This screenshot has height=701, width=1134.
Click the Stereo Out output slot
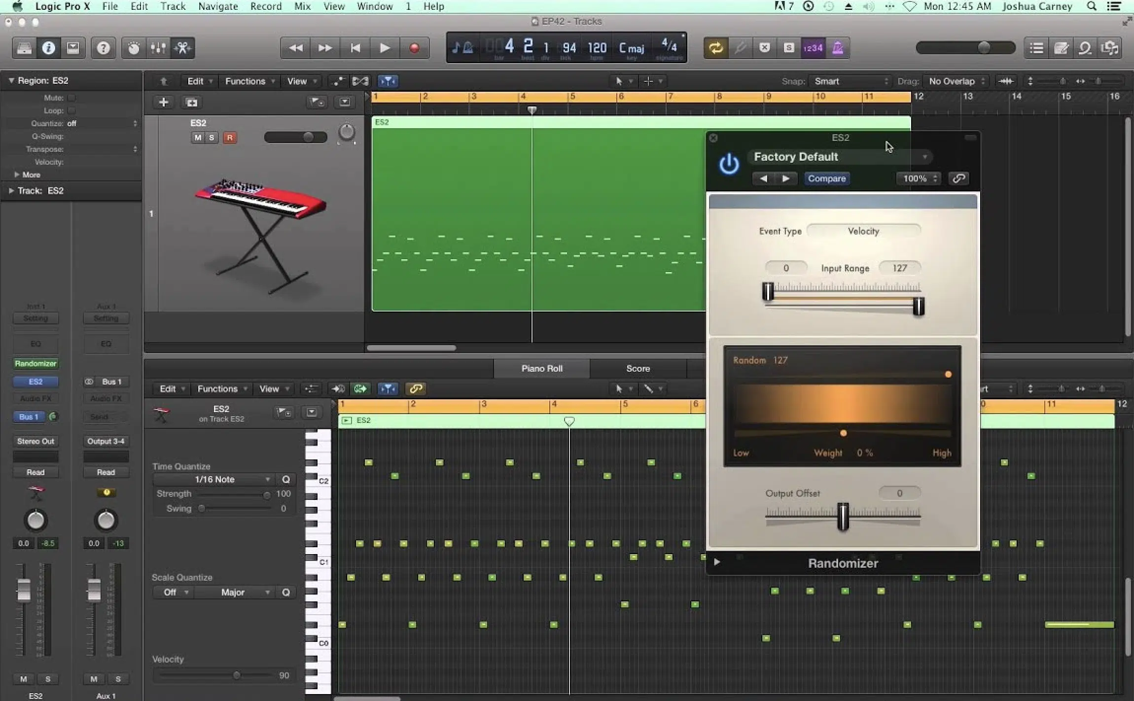pos(35,441)
